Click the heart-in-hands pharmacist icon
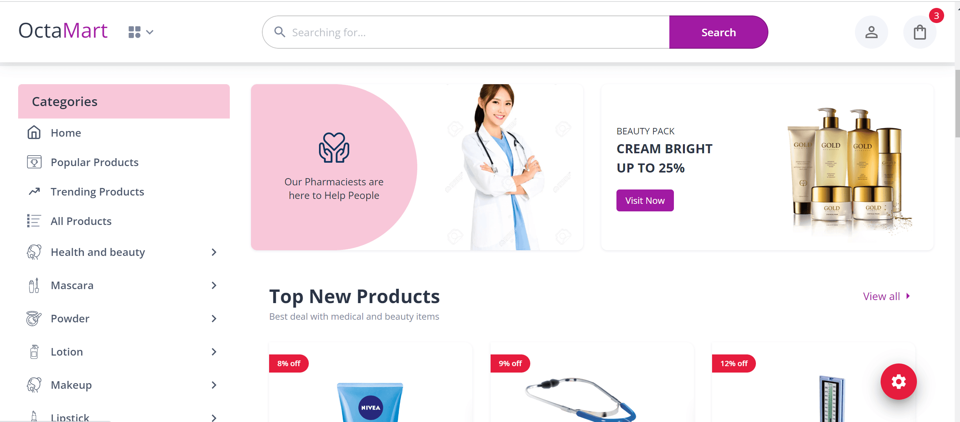The width and height of the screenshot is (960, 422). [334, 148]
